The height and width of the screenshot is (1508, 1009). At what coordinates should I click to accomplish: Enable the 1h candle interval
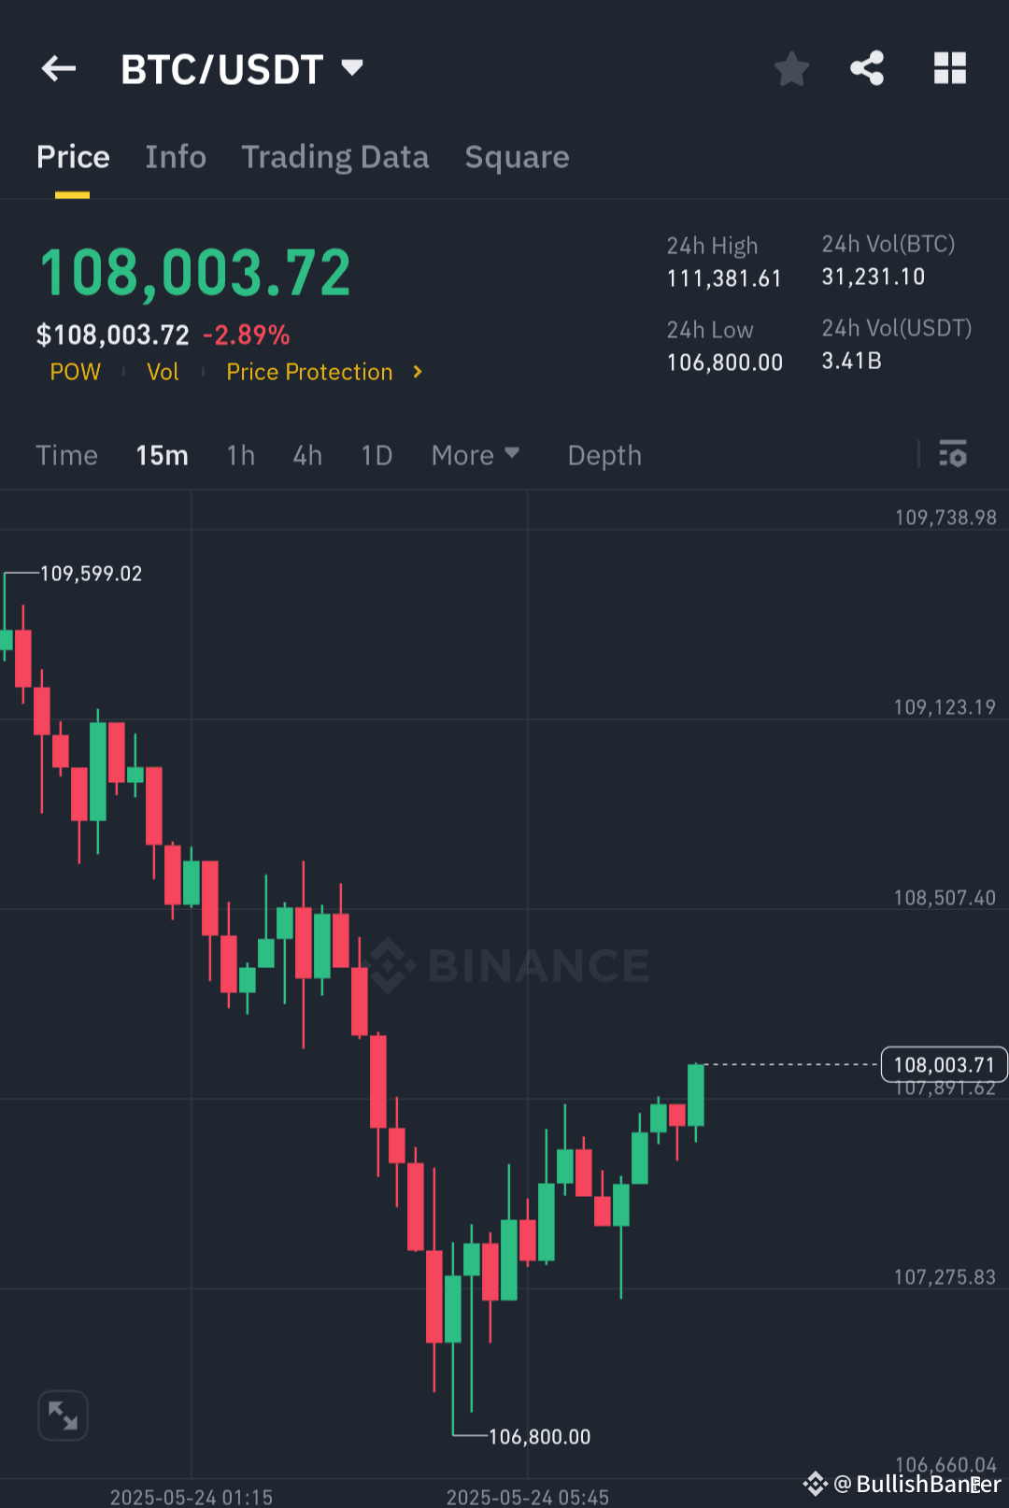point(240,455)
